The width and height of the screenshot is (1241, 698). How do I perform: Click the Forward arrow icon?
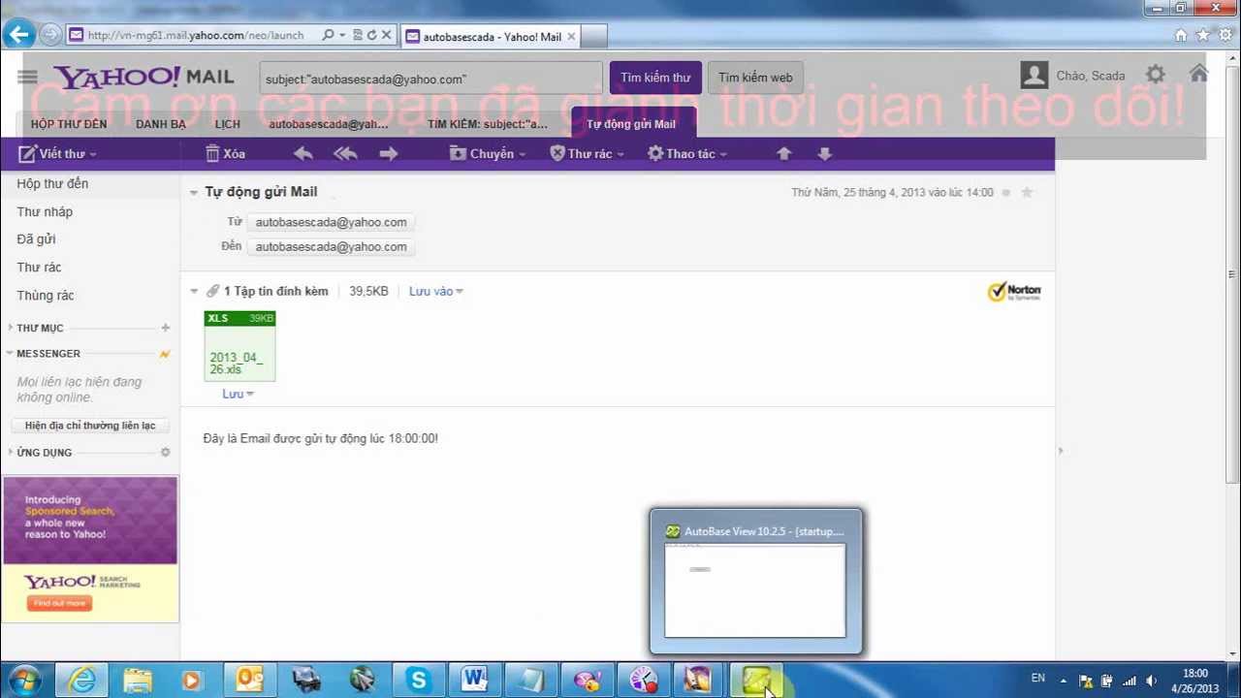[389, 153]
